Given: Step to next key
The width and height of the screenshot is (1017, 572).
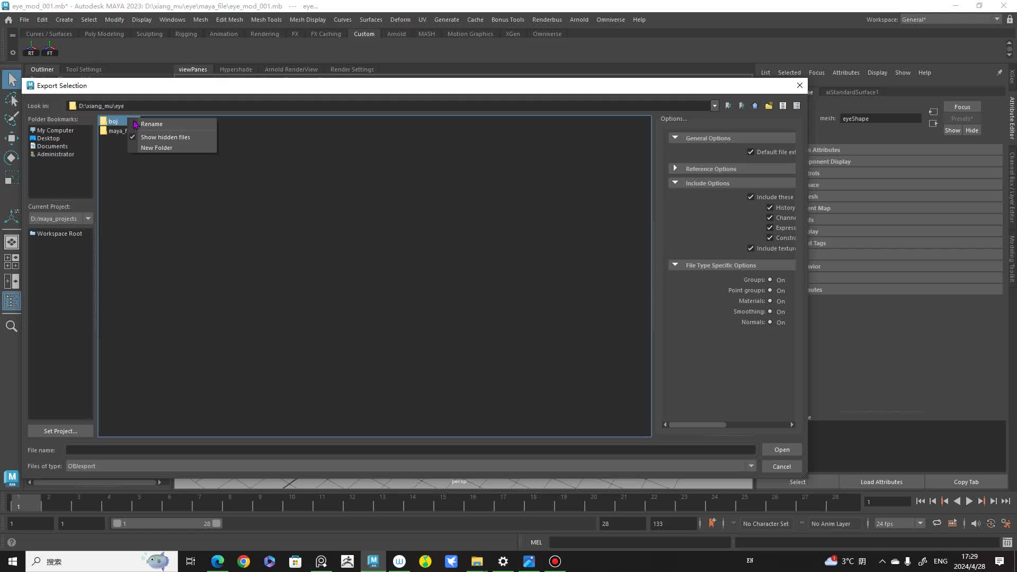Looking at the screenshot, I should [981, 501].
